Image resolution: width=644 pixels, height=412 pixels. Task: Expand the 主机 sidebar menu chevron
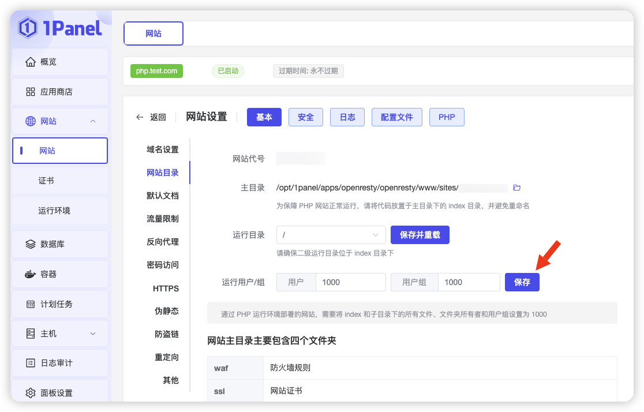93,334
